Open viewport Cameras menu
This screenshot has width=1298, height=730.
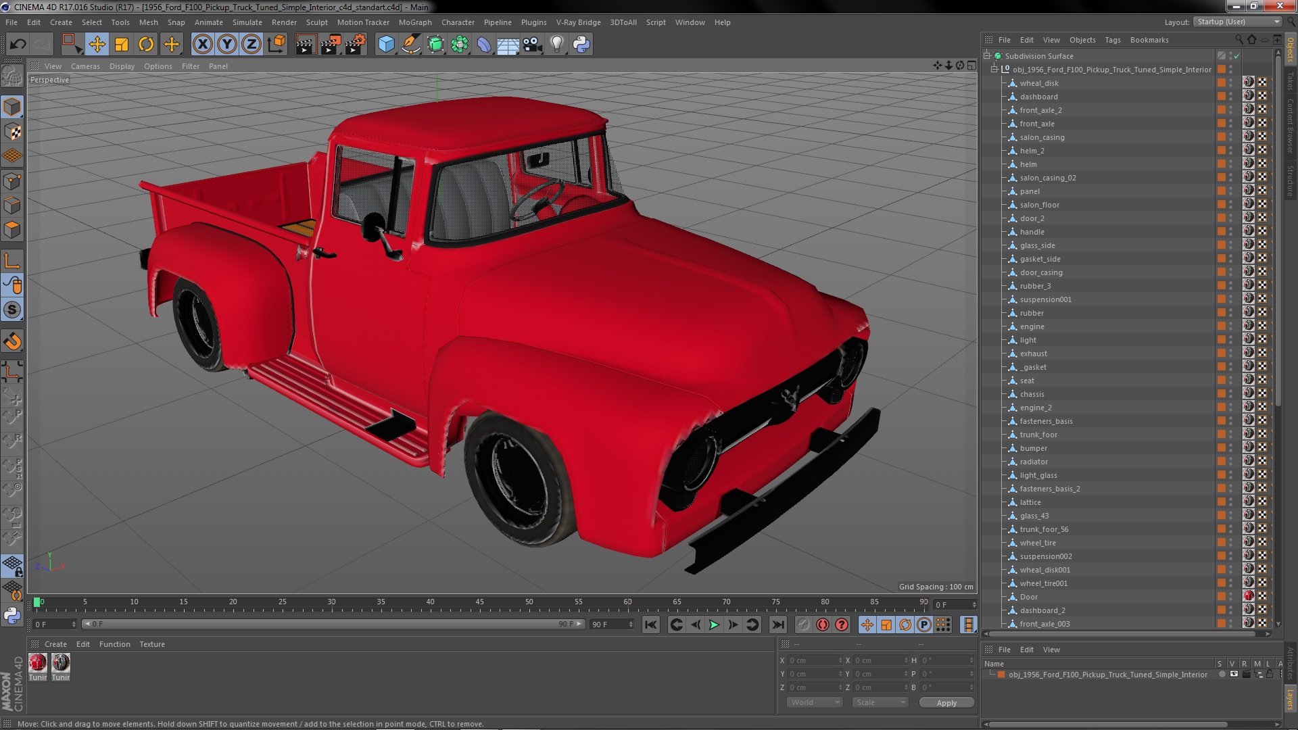85,66
